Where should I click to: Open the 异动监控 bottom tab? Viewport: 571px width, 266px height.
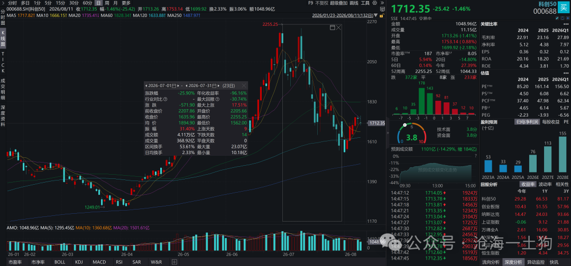tap(535, 262)
